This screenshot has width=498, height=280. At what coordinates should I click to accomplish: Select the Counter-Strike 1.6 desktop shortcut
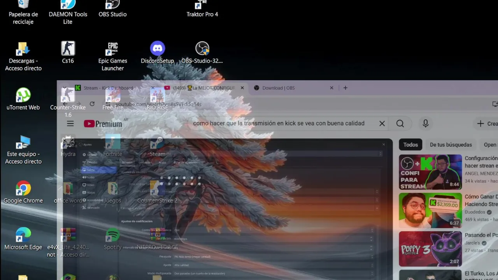[x=68, y=102]
